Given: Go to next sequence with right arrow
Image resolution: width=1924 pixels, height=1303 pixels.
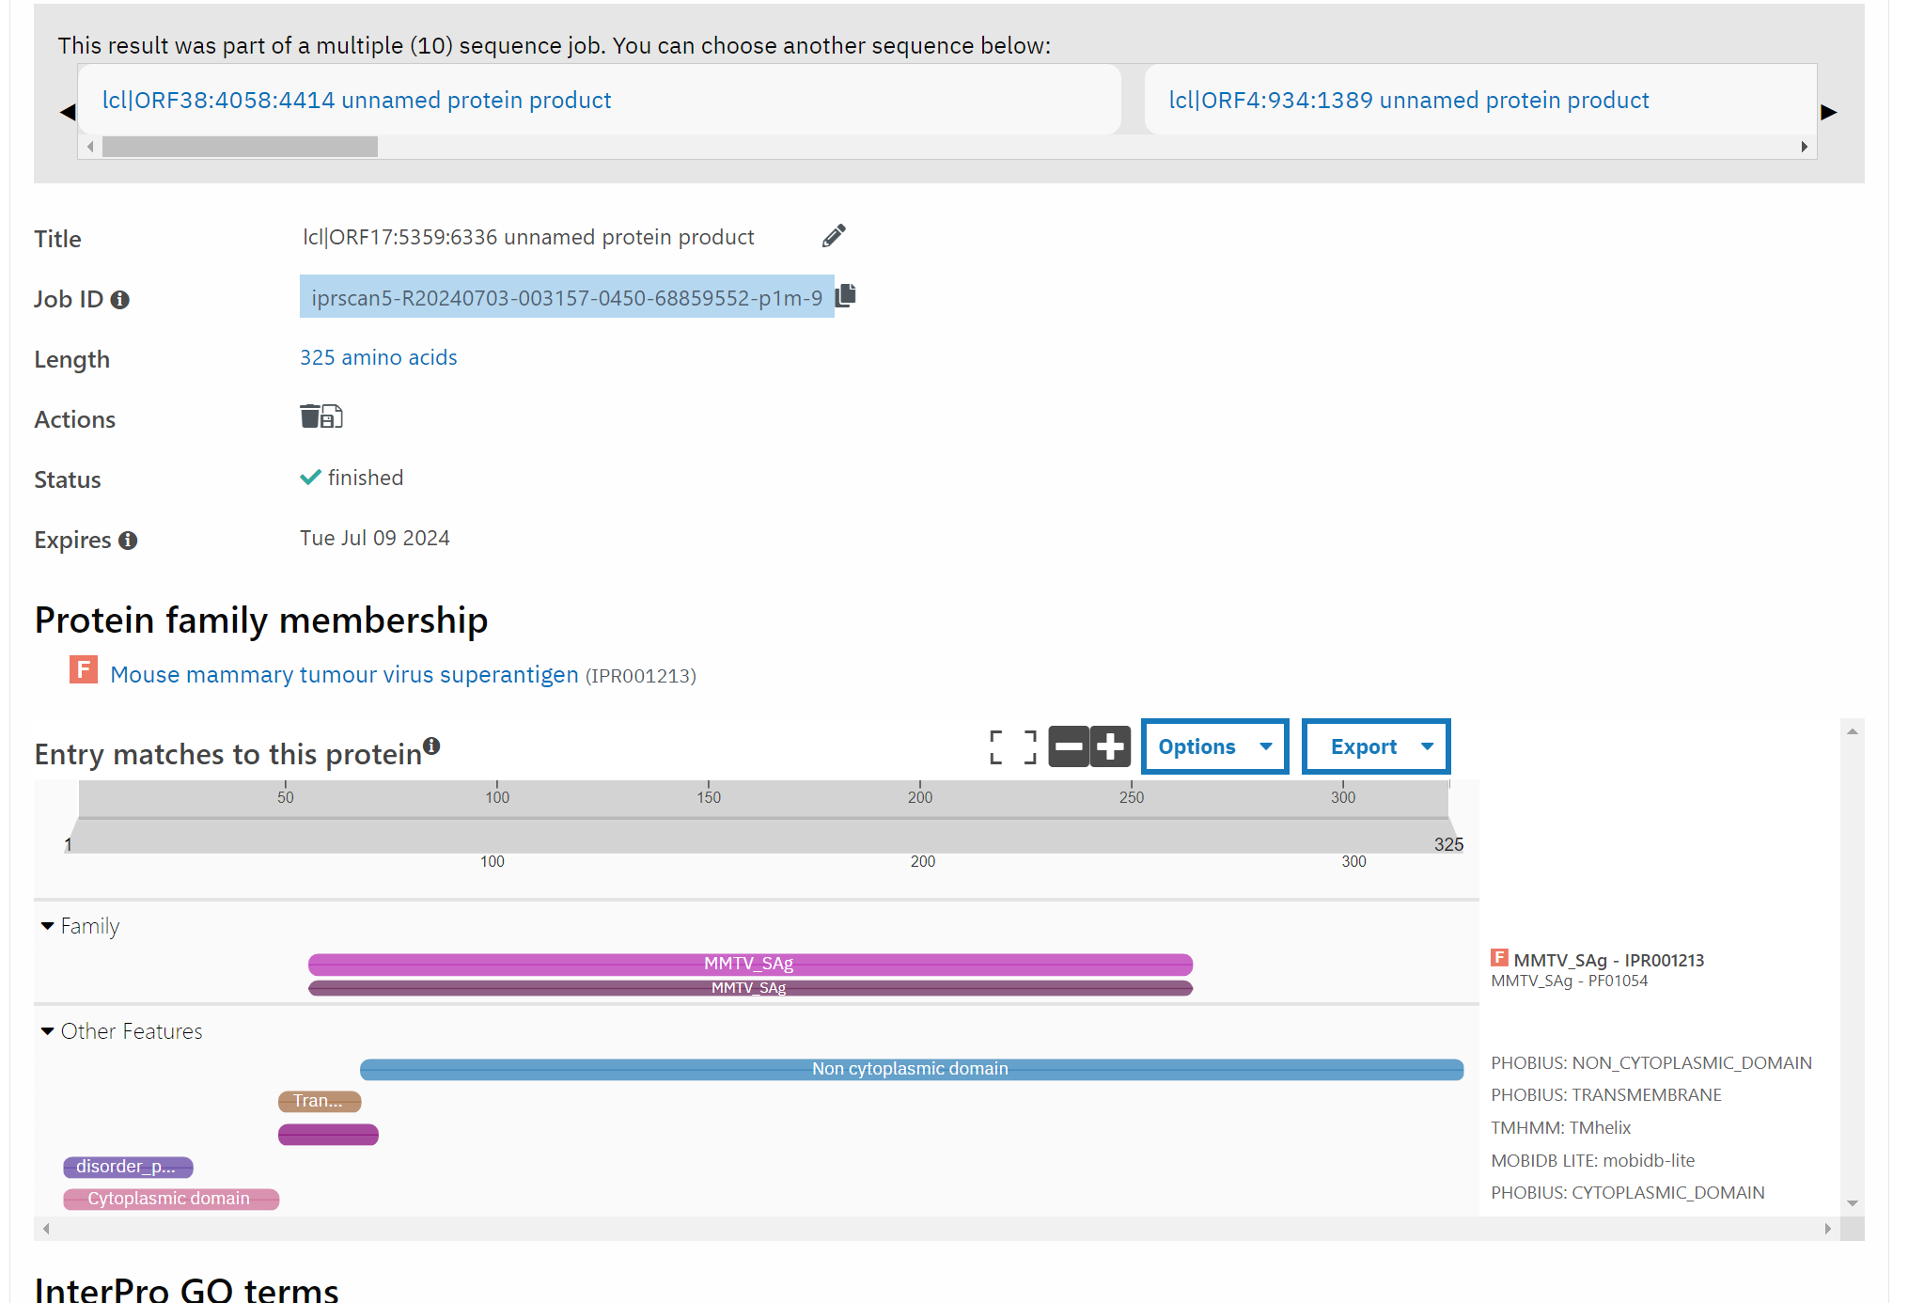Looking at the screenshot, I should click(1828, 112).
